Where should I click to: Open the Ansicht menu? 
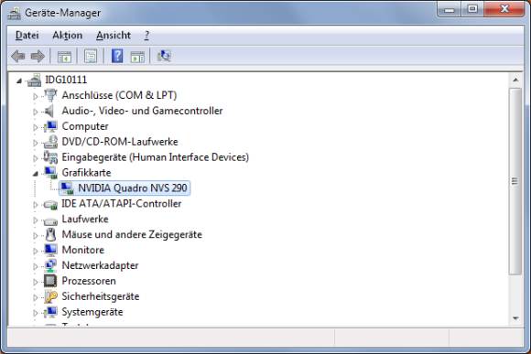114,35
